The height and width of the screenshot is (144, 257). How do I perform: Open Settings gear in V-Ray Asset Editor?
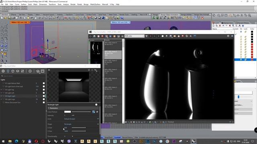point(30,71)
